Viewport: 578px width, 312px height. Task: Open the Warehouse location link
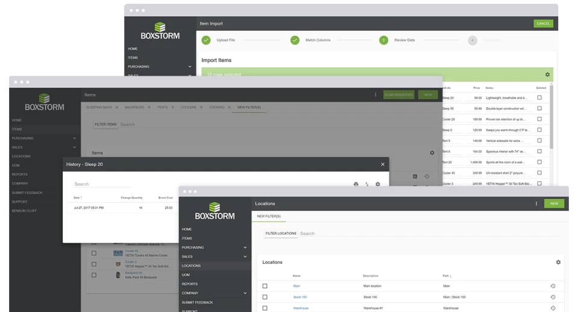click(x=301, y=308)
